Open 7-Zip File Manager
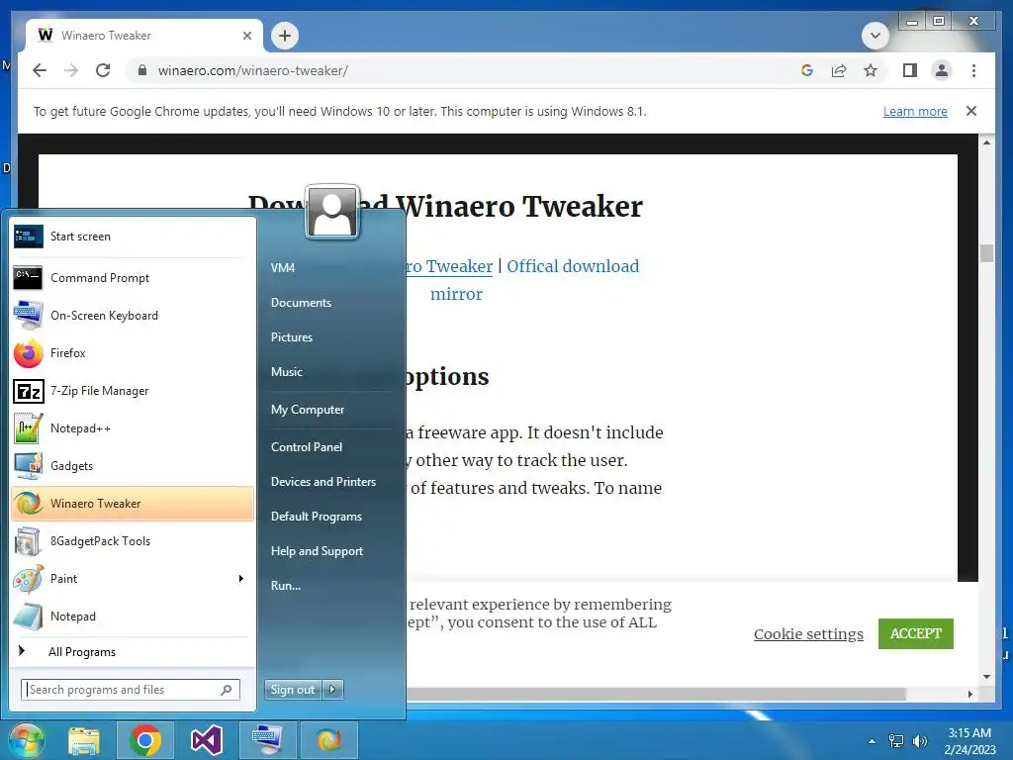Image resolution: width=1013 pixels, height=760 pixels. click(x=133, y=390)
